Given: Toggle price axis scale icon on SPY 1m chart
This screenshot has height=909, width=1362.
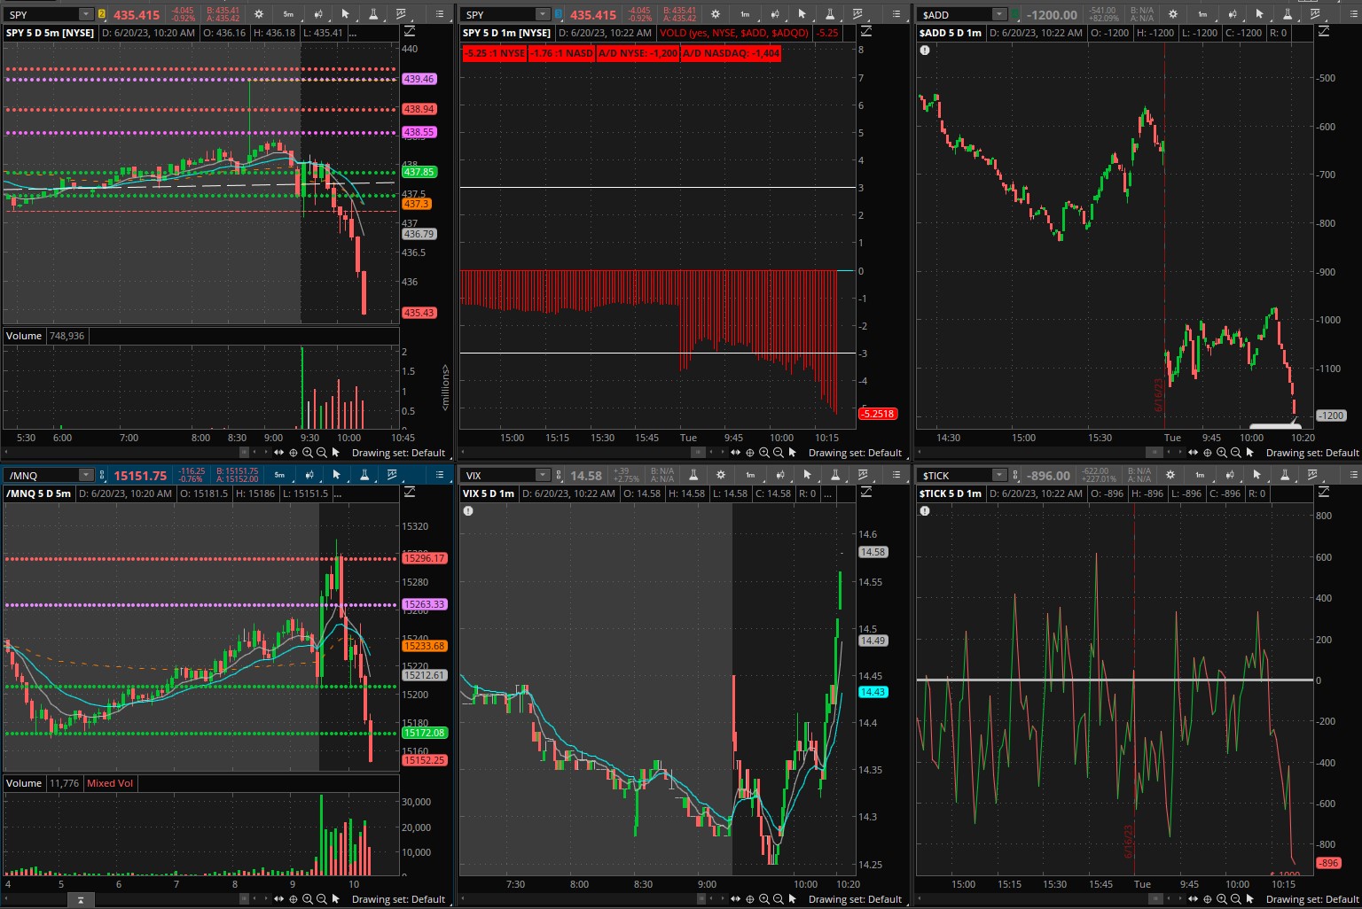Looking at the screenshot, I should (x=866, y=31).
